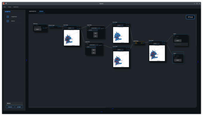Click the pin icon in the title bar
203x116 pixels.
click(6, 4)
